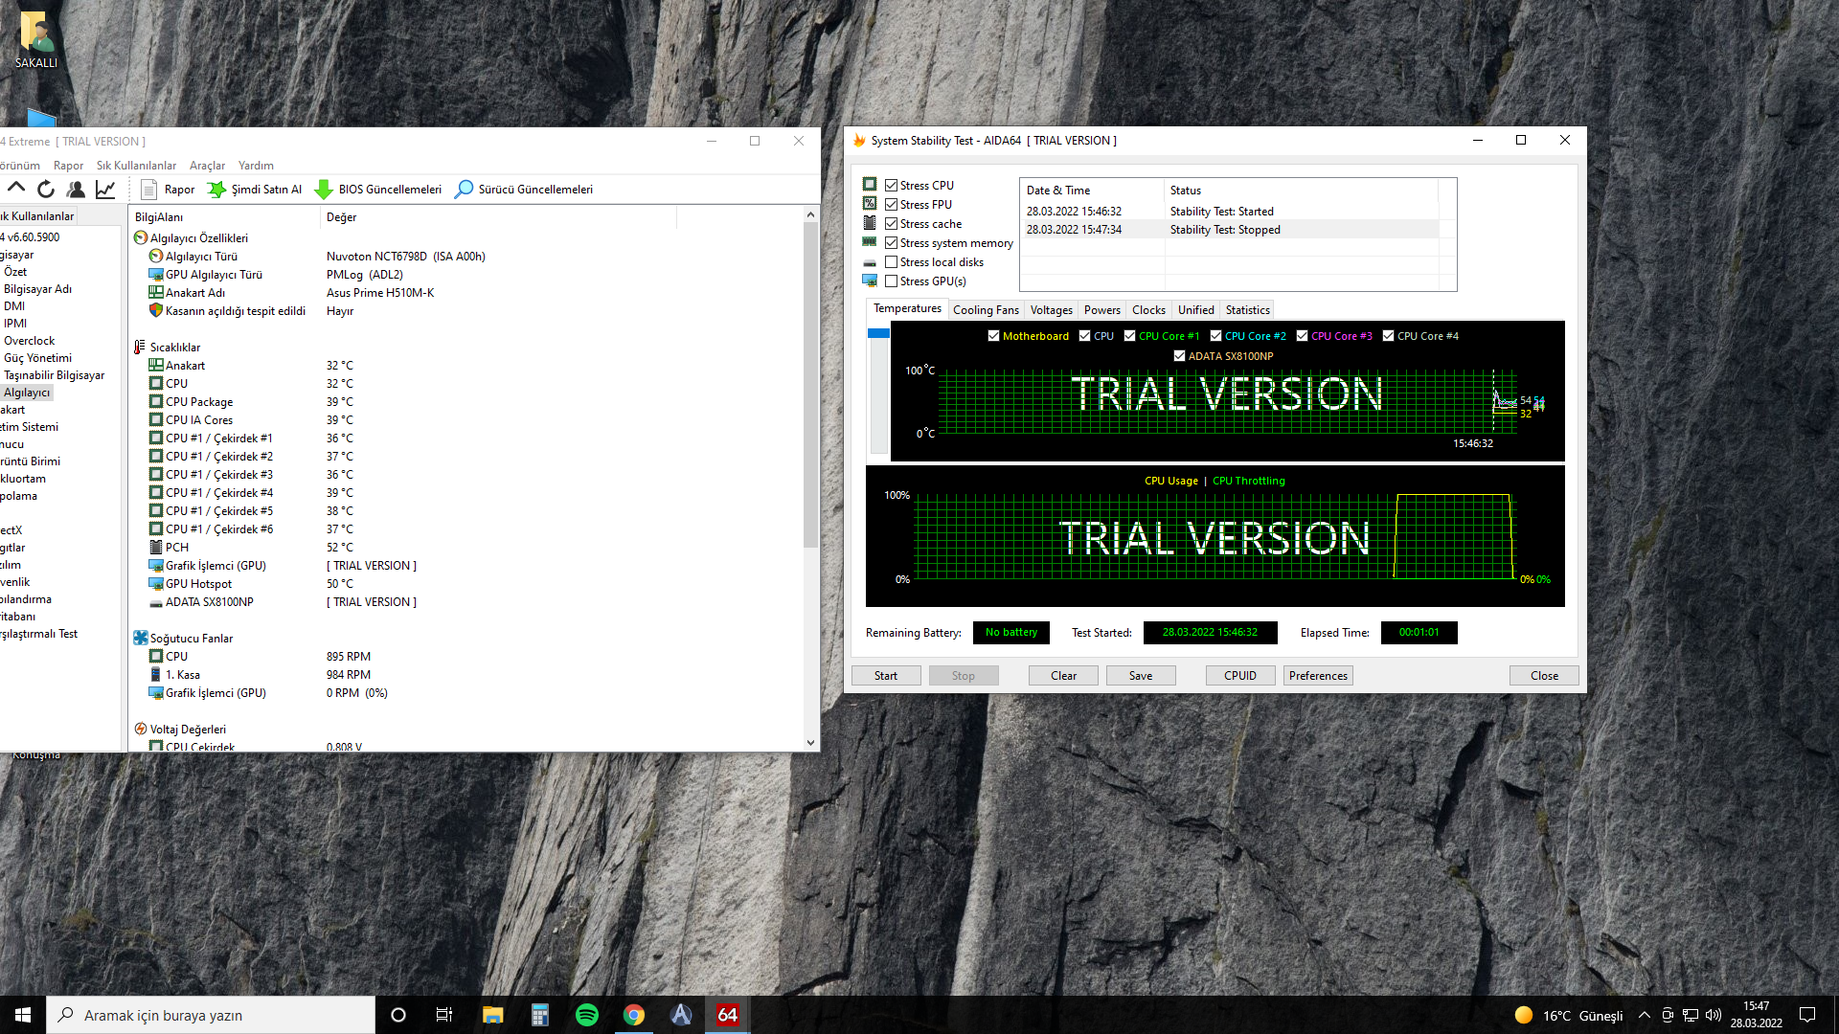This screenshot has width=1839, height=1034.
Task: Open the user/favorites icon in AIDA64 toolbar
Action: (76, 190)
